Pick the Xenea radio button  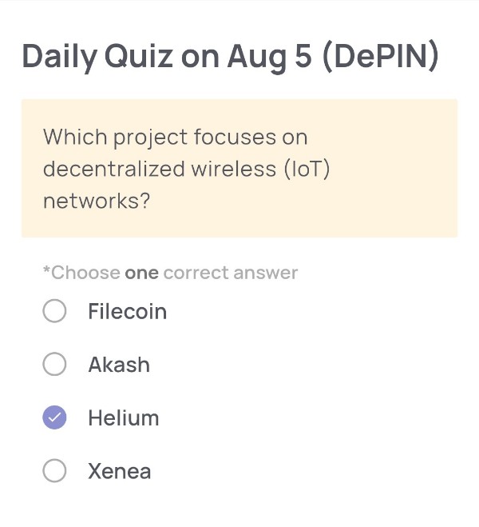click(x=54, y=470)
